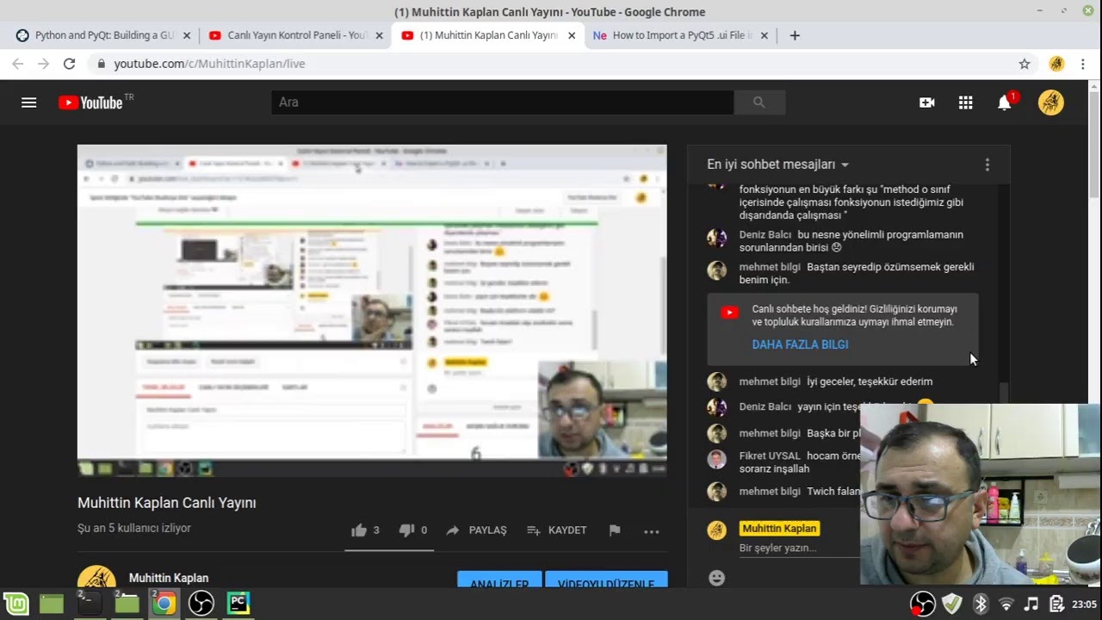Open the clock showing 23:05
The image size is (1102, 620).
click(1084, 604)
